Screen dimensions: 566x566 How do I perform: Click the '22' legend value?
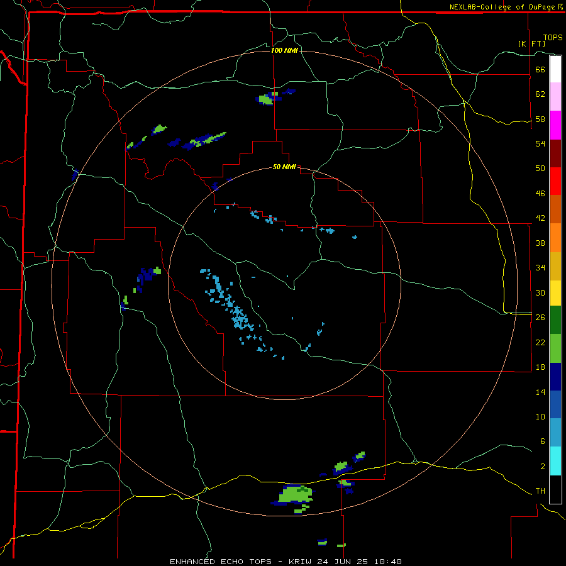point(540,342)
